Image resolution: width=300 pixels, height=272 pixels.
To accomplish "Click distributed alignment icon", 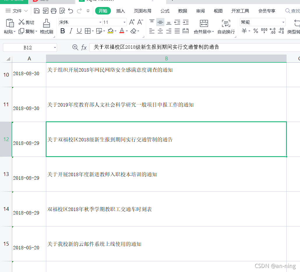I will pos(186,31).
